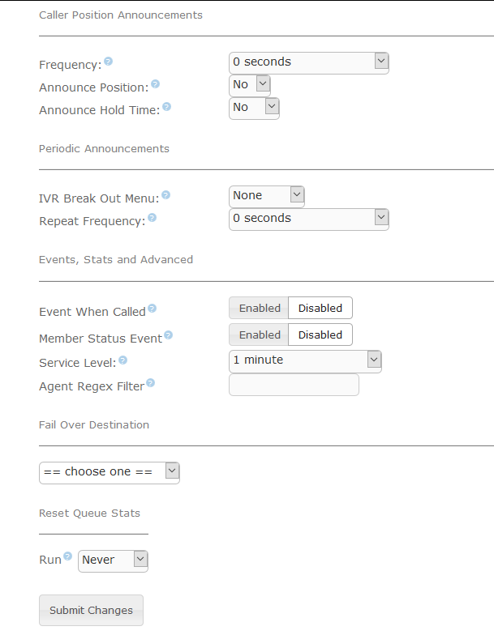The width and height of the screenshot is (494, 635).
Task: Open the Announce Position dropdown
Action: pyautogui.click(x=250, y=86)
